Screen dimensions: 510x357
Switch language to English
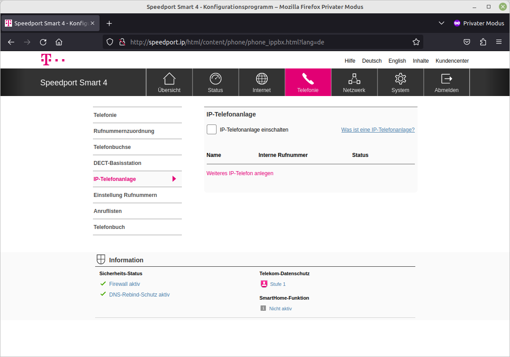[397, 61]
